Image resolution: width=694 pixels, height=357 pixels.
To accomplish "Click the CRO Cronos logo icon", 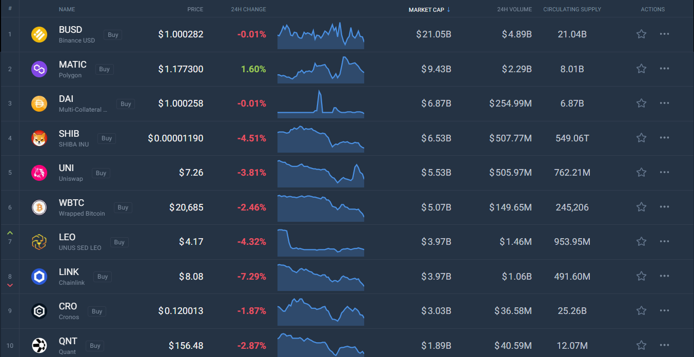I will click(x=39, y=311).
